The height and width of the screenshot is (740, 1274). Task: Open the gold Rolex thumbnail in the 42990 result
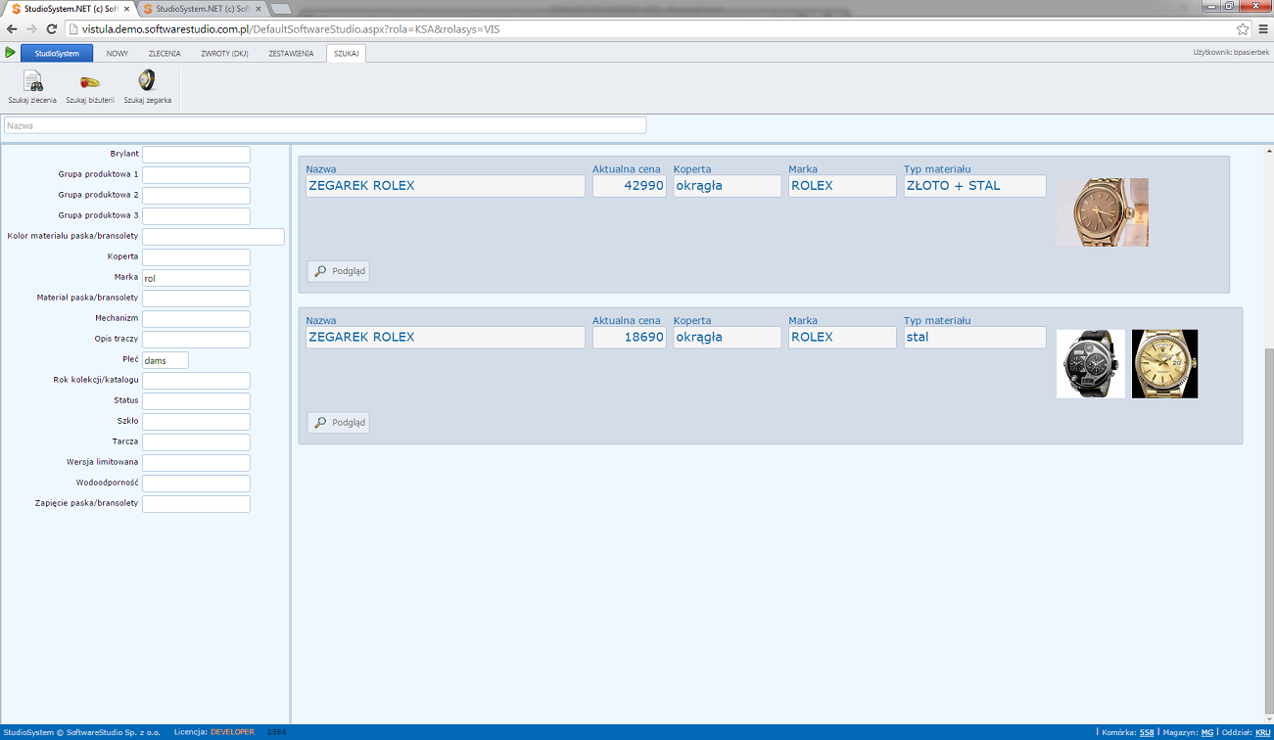click(x=1103, y=212)
